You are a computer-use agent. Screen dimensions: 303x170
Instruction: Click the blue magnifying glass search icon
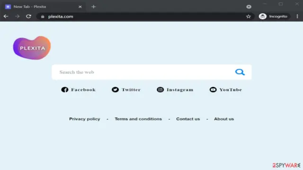pos(240,72)
